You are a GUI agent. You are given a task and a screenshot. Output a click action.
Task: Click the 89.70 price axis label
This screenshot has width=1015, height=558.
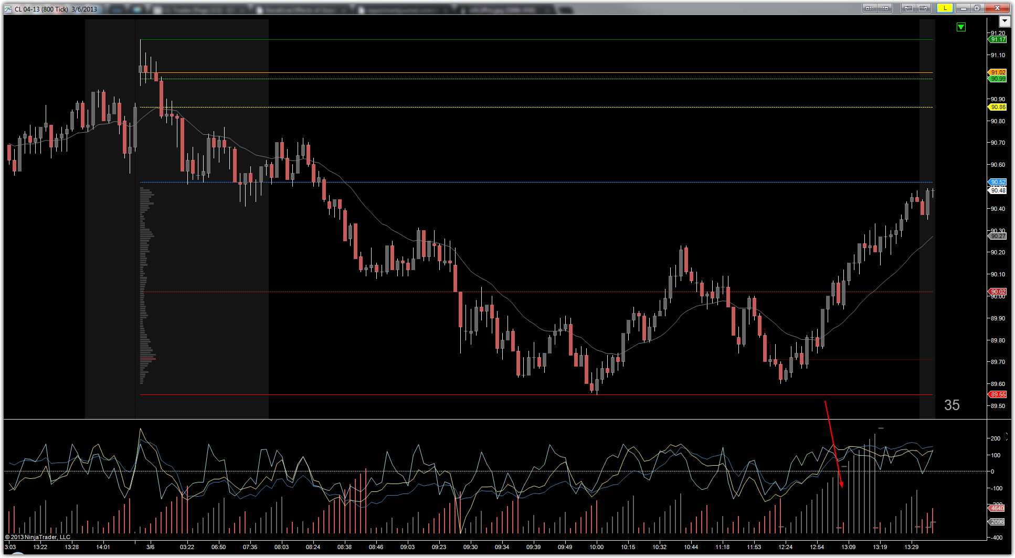998,362
